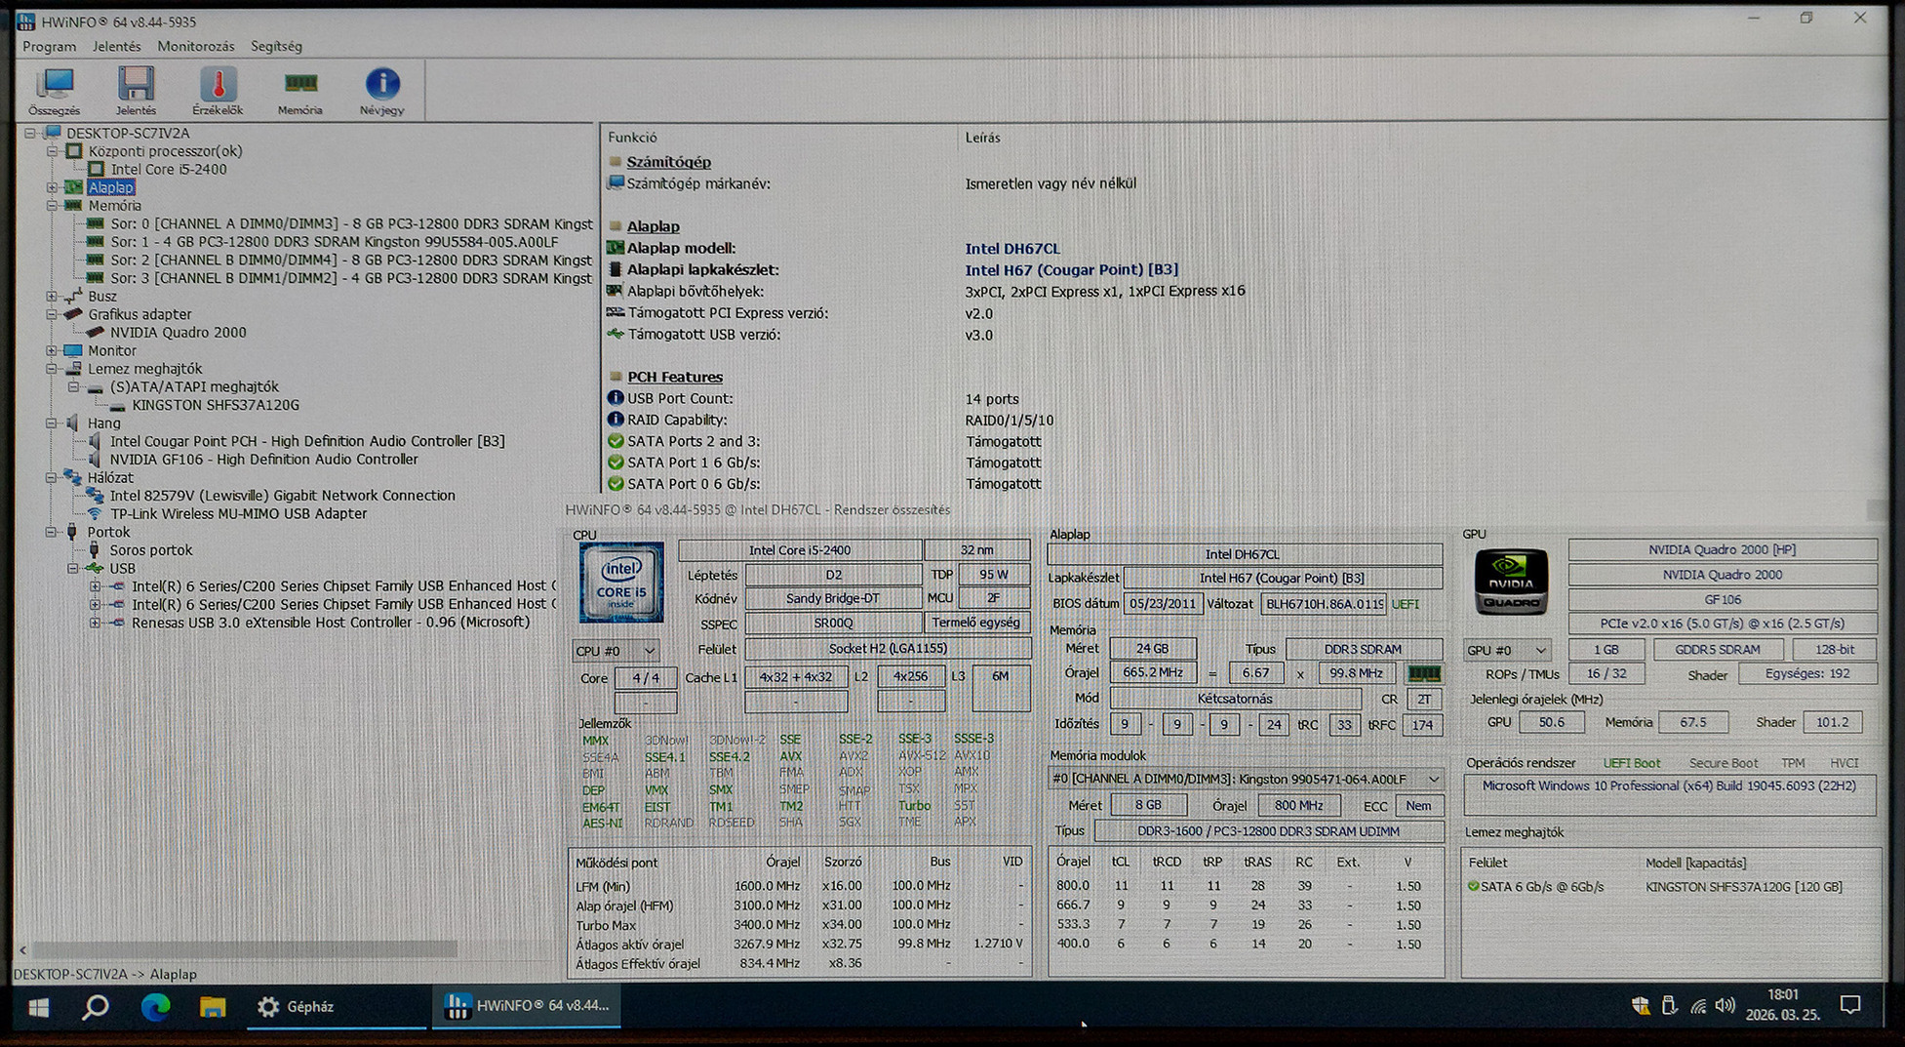This screenshot has width=1905, height=1047.
Task: Select Intel Cougar Point PCH audio controller
Action: tap(307, 441)
